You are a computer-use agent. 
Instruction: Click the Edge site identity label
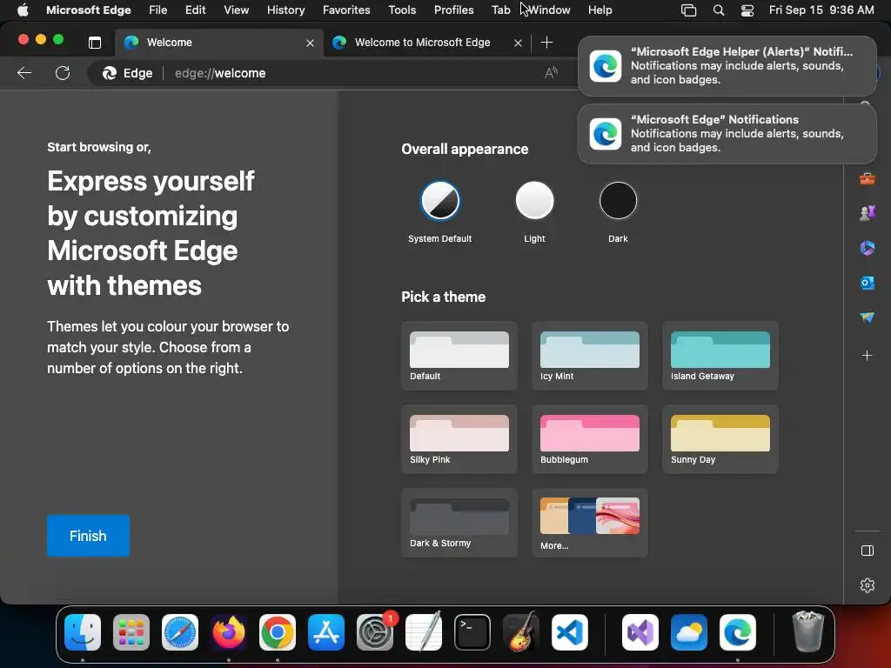click(x=127, y=73)
